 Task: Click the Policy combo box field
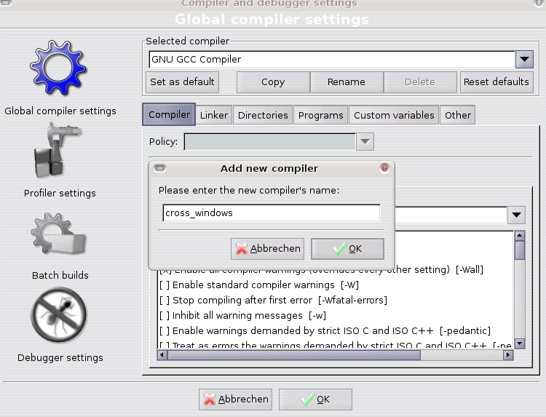tap(270, 142)
